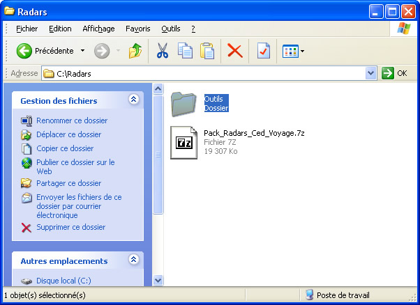420x305 pixels.
Task: Click the sidebar scrollbar thumb
Action: point(158,155)
